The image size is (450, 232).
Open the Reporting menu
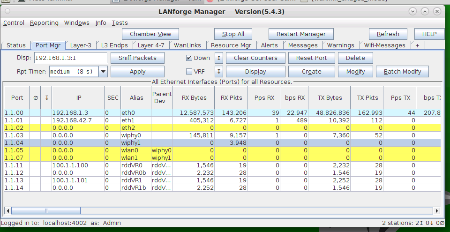point(44,22)
